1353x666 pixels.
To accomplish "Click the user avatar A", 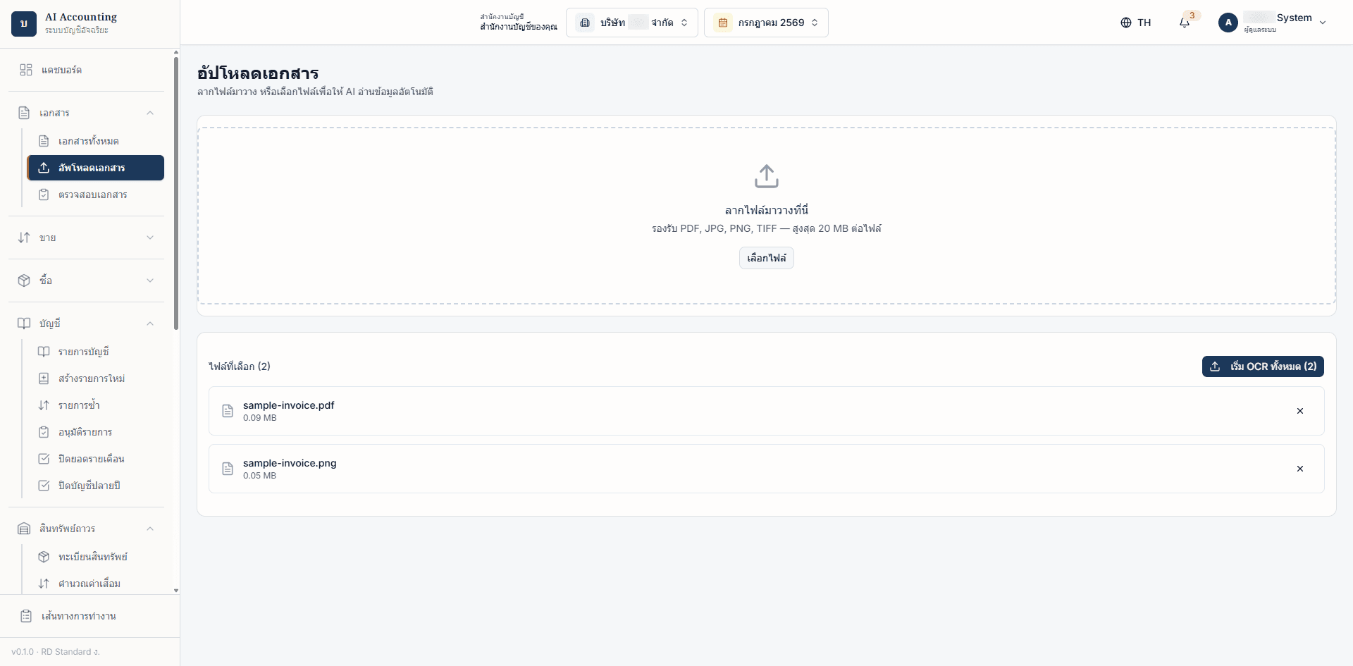I will click(x=1228, y=23).
